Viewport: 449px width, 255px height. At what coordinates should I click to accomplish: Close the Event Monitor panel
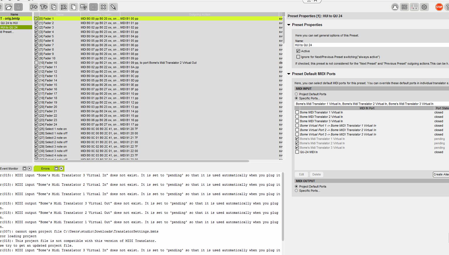pos(29,168)
